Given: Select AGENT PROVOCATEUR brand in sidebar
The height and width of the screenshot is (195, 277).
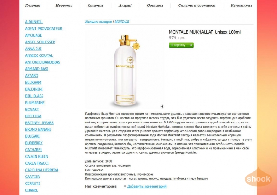Looking at the screenshot, I should point(44,29).
